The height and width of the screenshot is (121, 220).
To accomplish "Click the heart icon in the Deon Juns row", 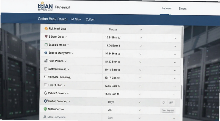I will (x=46, y=37).
